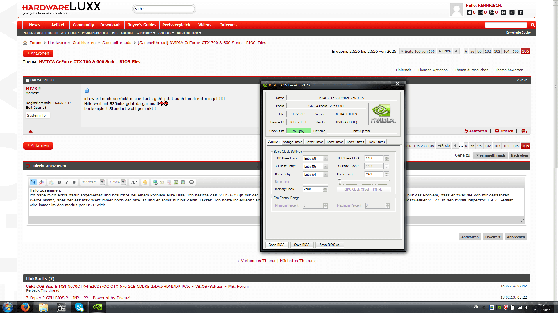Click the forum home house icon
This screenshot has height=313, width=558.
coord(25,43)
